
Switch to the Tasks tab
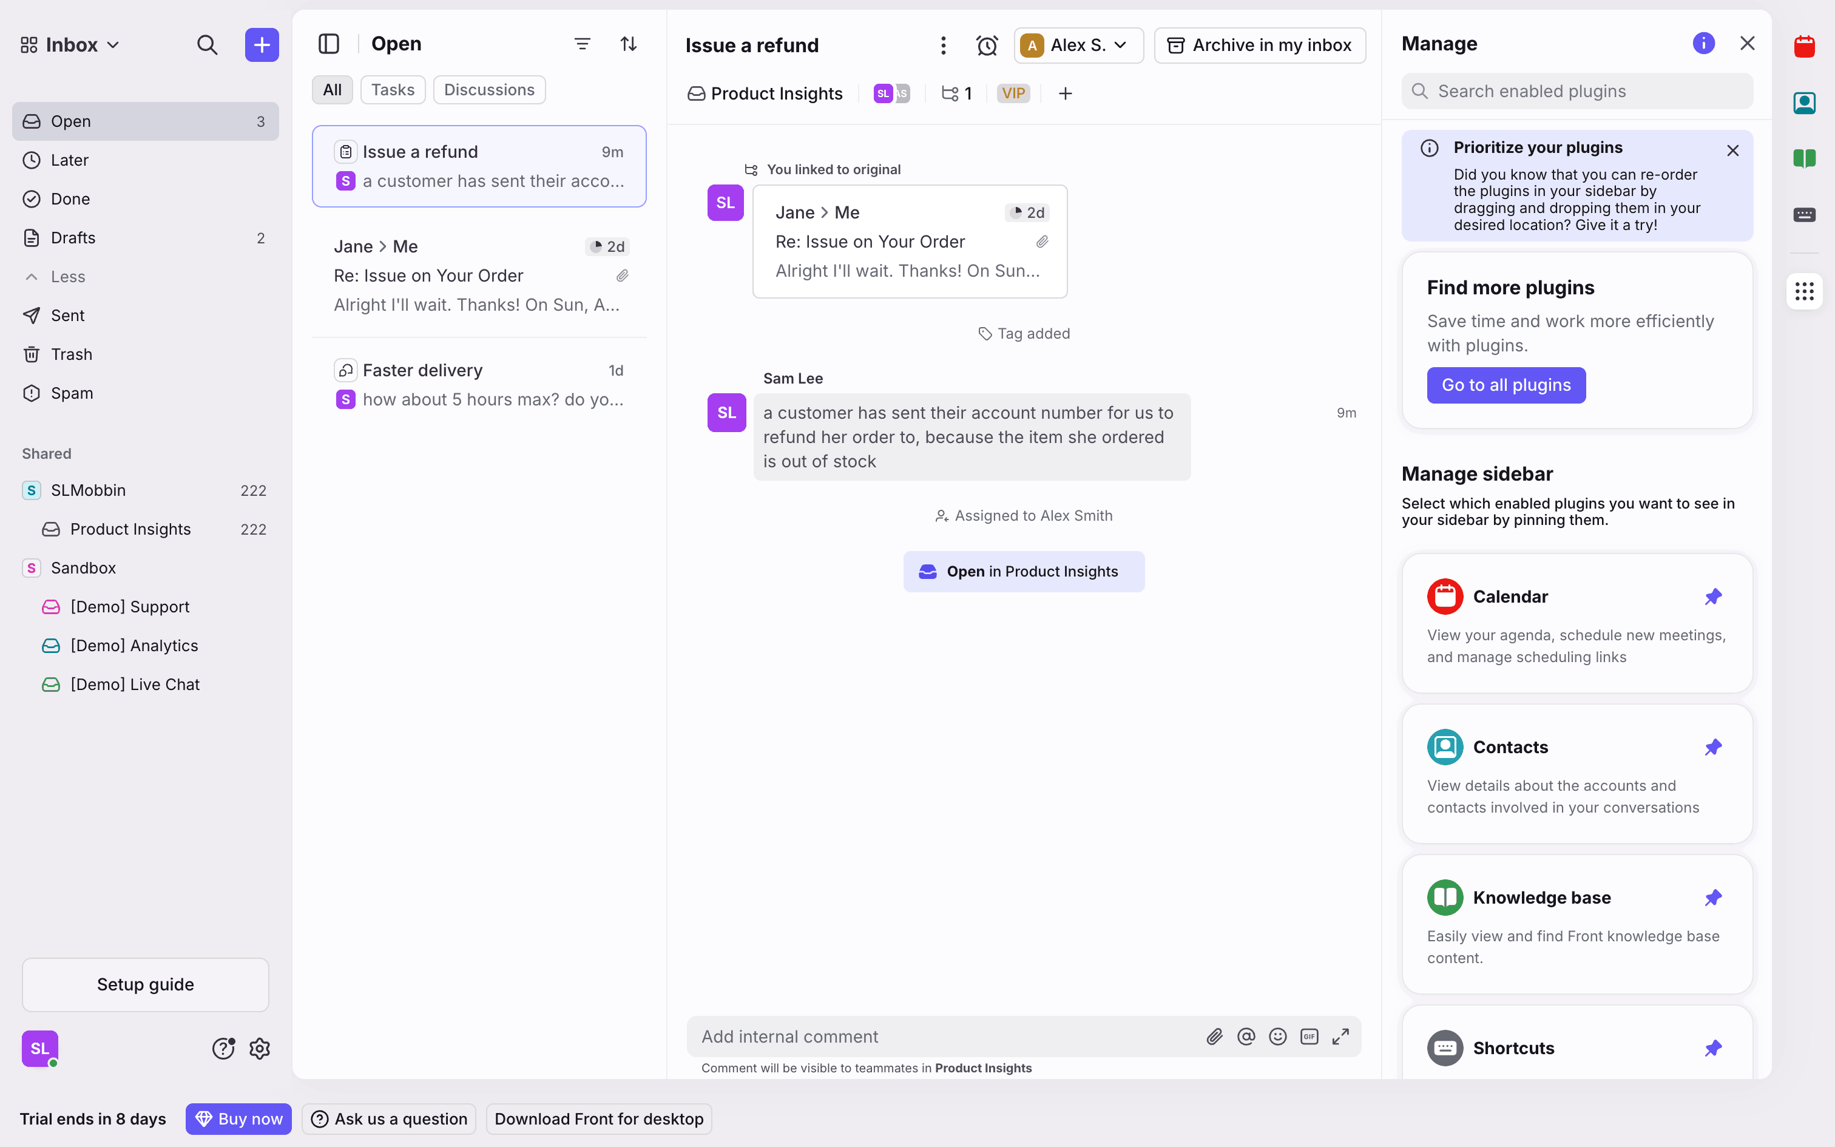click(x=392, y=90)
